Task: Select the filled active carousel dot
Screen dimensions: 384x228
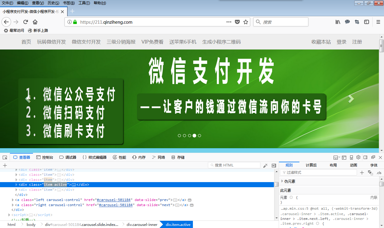Action: pos(194,136)
